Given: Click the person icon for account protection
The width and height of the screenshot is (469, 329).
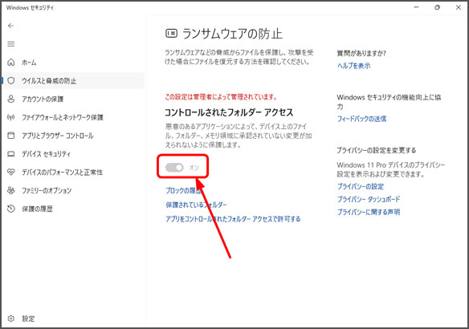Looking at the screenshot, I should pyautogui.click(x=11, y=99).
